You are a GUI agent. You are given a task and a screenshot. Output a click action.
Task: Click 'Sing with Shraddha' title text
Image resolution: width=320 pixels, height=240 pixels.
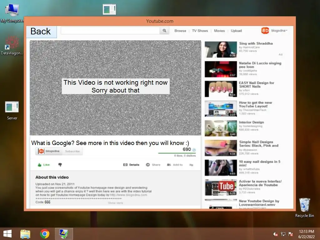point(256,43)
